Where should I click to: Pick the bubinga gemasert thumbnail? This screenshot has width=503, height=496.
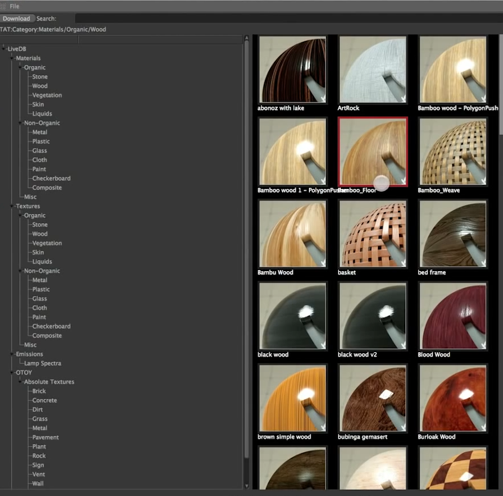click(373, 398)
